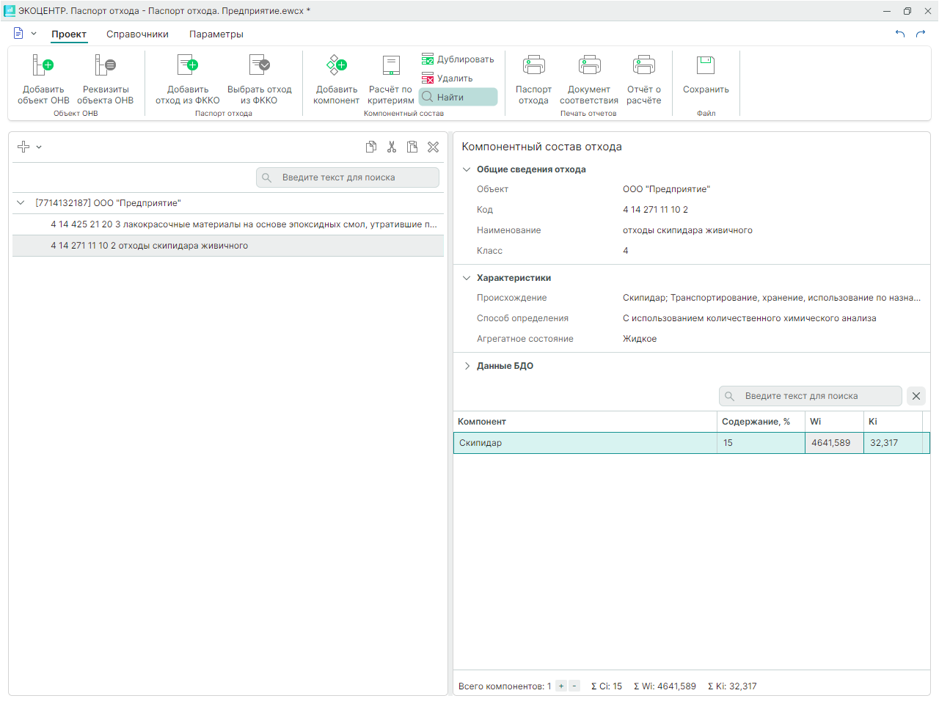Sort by Содержание, % column header

(761, 422)
